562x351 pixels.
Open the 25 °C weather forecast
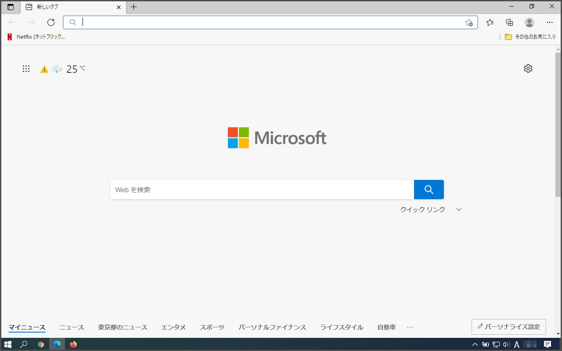coord(76,69)
